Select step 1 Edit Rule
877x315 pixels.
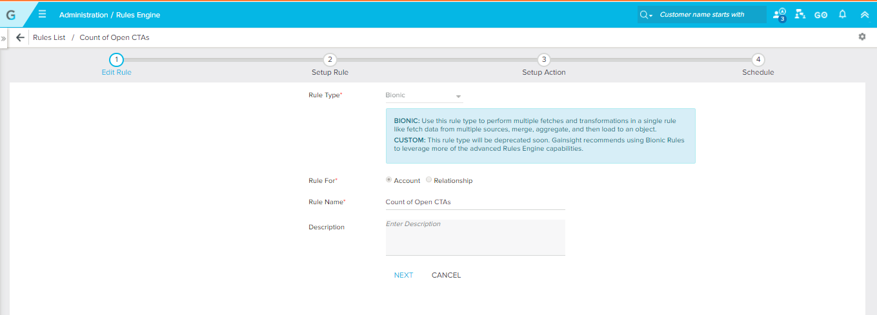point(116,64)
